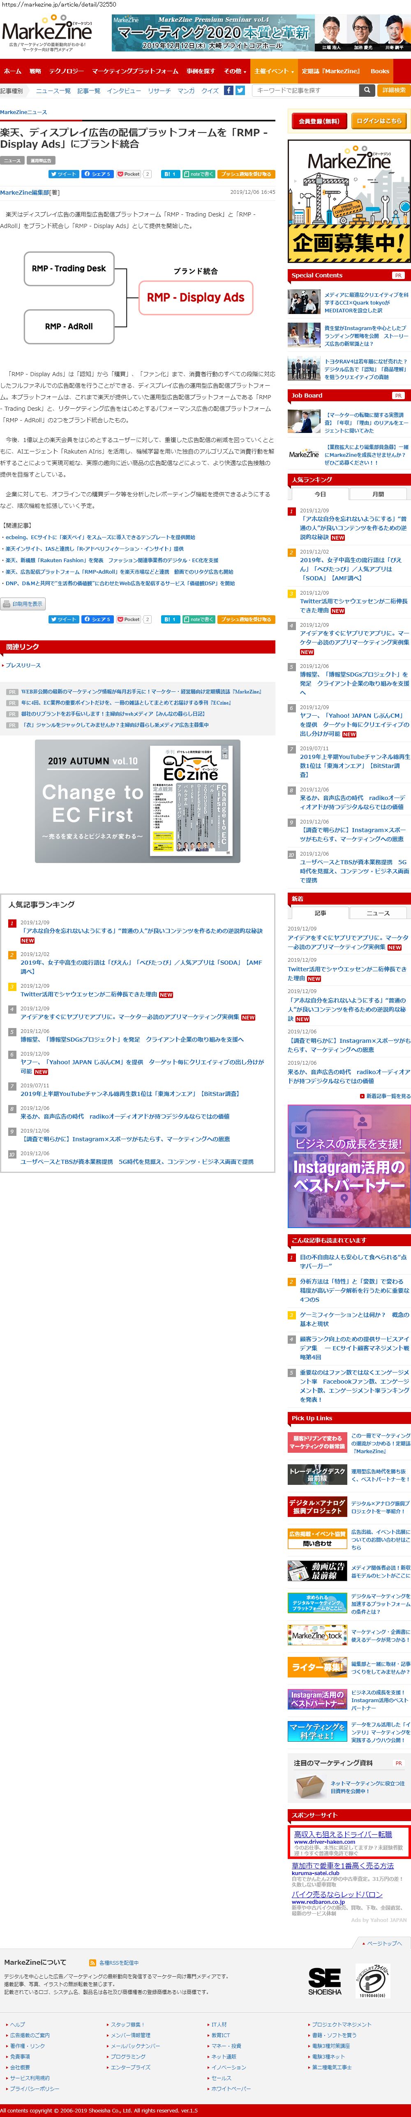Image resolution: width=411 pixels, height=2117 pixels.
Task: Expand the 主催イベント dropdown menu
Action: click(272, 72)
